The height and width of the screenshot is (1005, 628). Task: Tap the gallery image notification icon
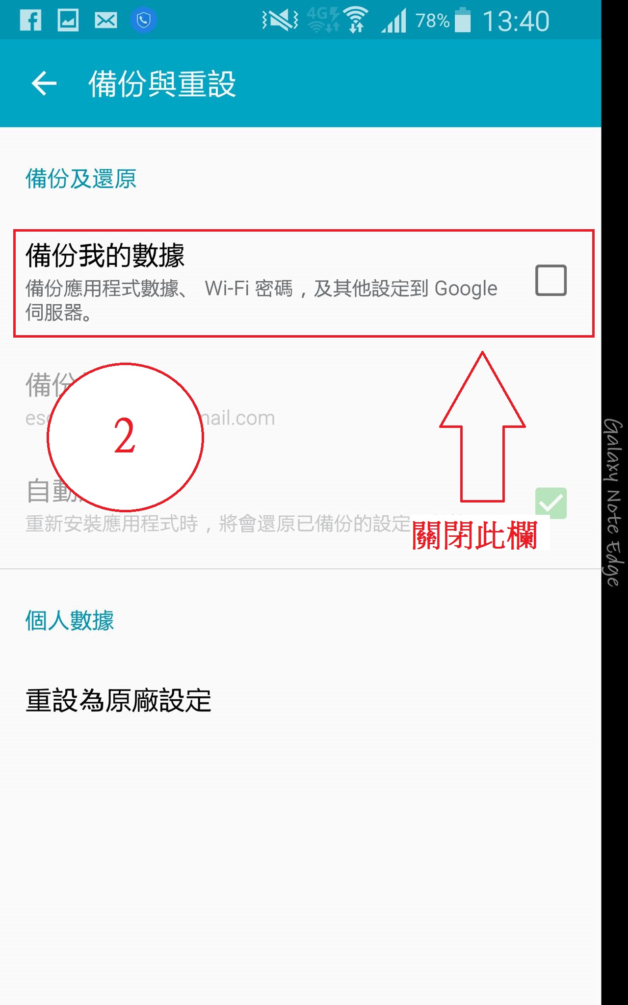click(x=68, y=20)
